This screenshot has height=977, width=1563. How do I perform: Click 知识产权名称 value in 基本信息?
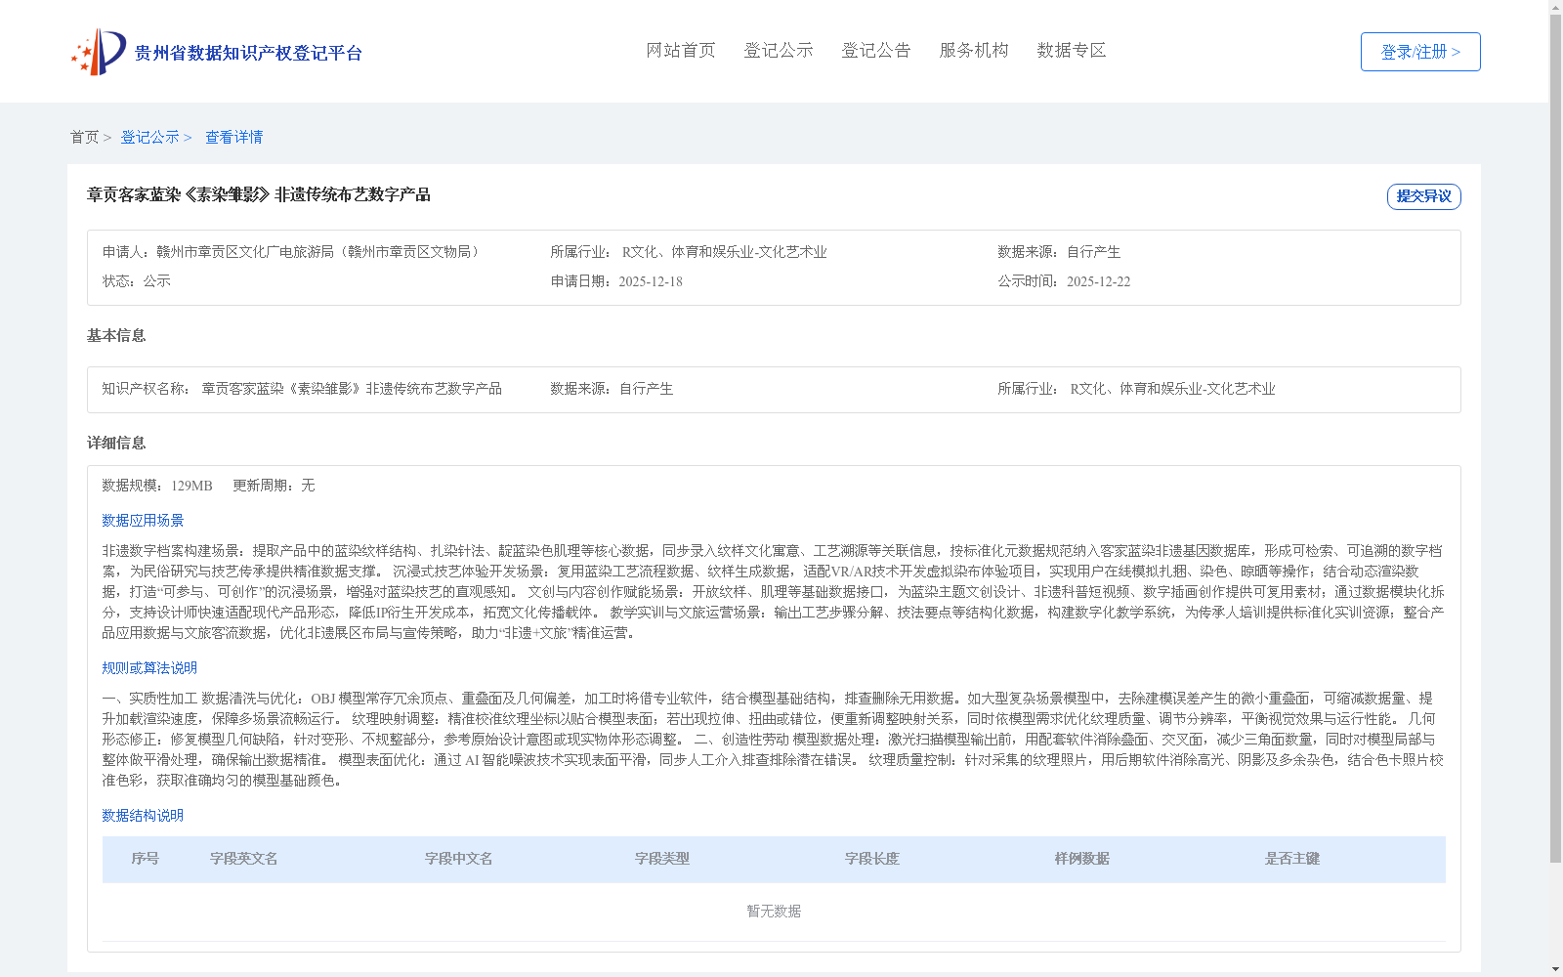point(352,389)
